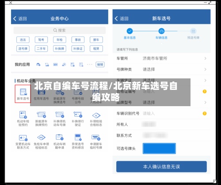221x185 pixels.
Task: Go back from 业务中心 using back arrow
Action: point(15,18)
